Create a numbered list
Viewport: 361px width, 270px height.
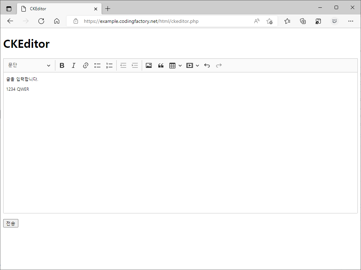[109, 65]
